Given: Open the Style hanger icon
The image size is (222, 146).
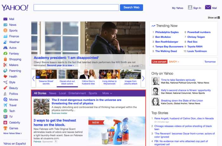Looking at the screenshot, I should [5, 82].
